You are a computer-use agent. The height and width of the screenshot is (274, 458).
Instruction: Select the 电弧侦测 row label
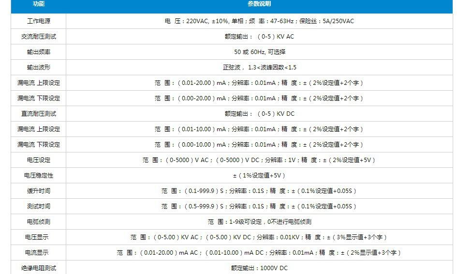pos(39,222)
